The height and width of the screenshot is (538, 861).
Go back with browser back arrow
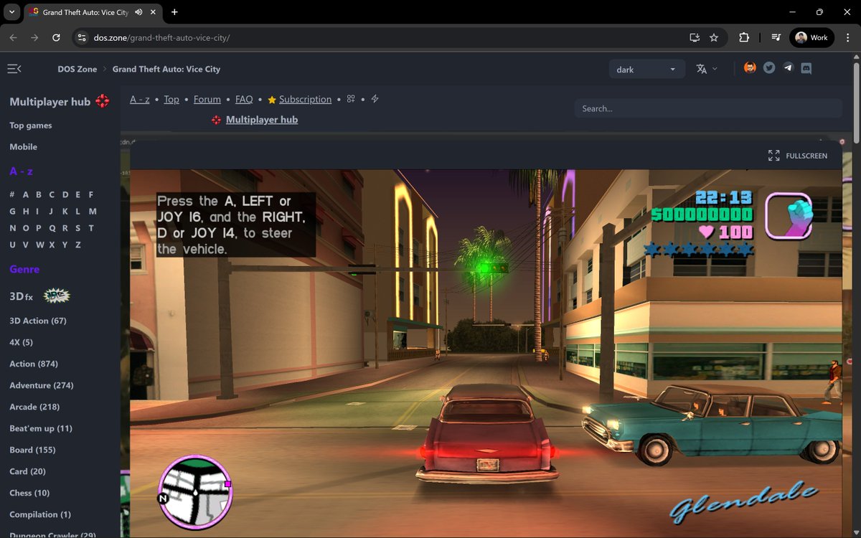pos(13,37)
